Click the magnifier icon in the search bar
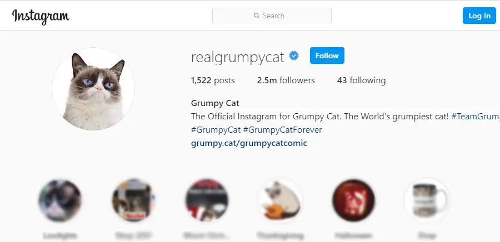Viewport: 500px width, 242px height. (x=256, y=16)
